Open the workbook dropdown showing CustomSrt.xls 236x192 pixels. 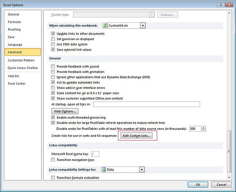coord(143,25)
